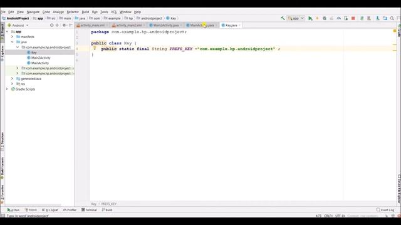The image size is (401, 225).
Task: Click yellow warning indicator above editor scrollbar
Action: click(395, 31)
